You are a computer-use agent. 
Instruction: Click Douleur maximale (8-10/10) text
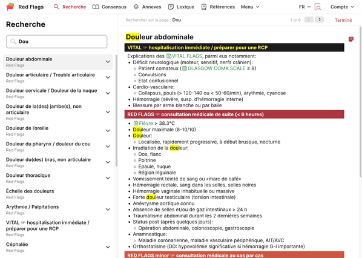click(x=164, y=130)
